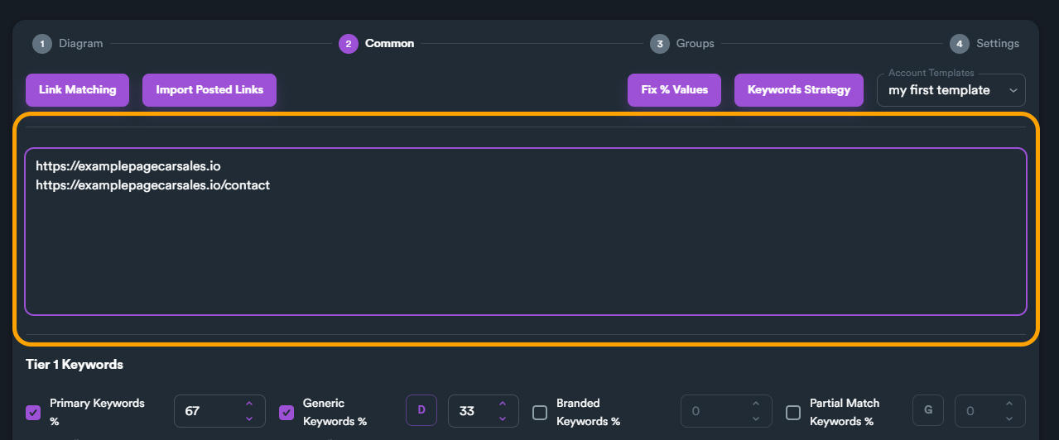
Task: Increase Branded Keywords % with up arrow
Action: click(x=755, y=404)
